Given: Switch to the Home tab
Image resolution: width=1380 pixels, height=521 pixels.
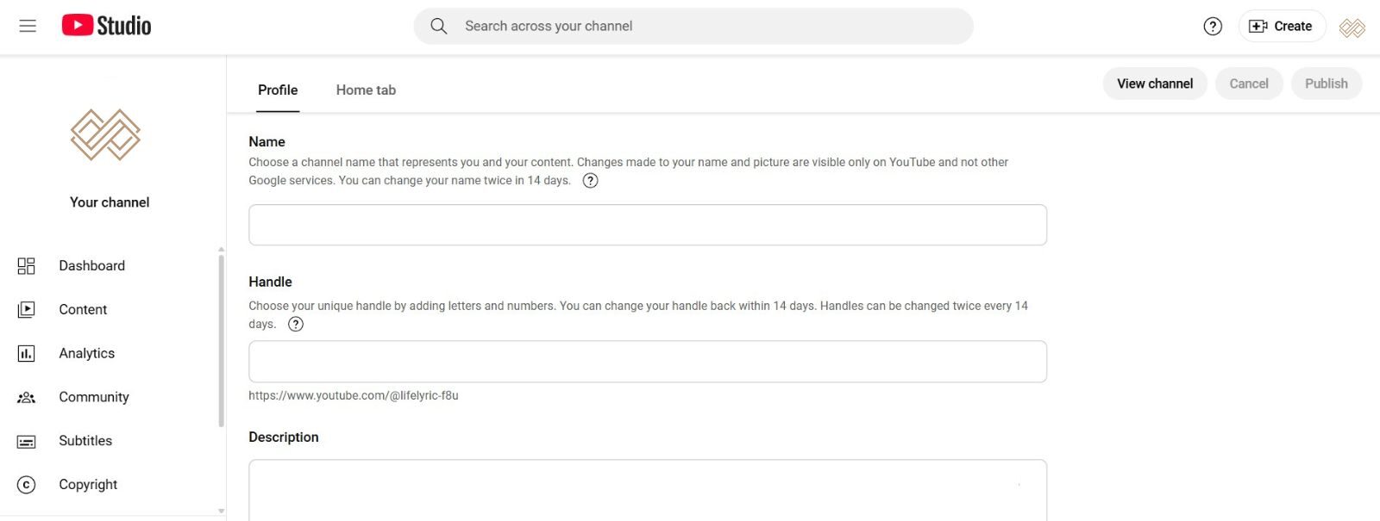Looking at the screenshot, I should click(366, 90).
